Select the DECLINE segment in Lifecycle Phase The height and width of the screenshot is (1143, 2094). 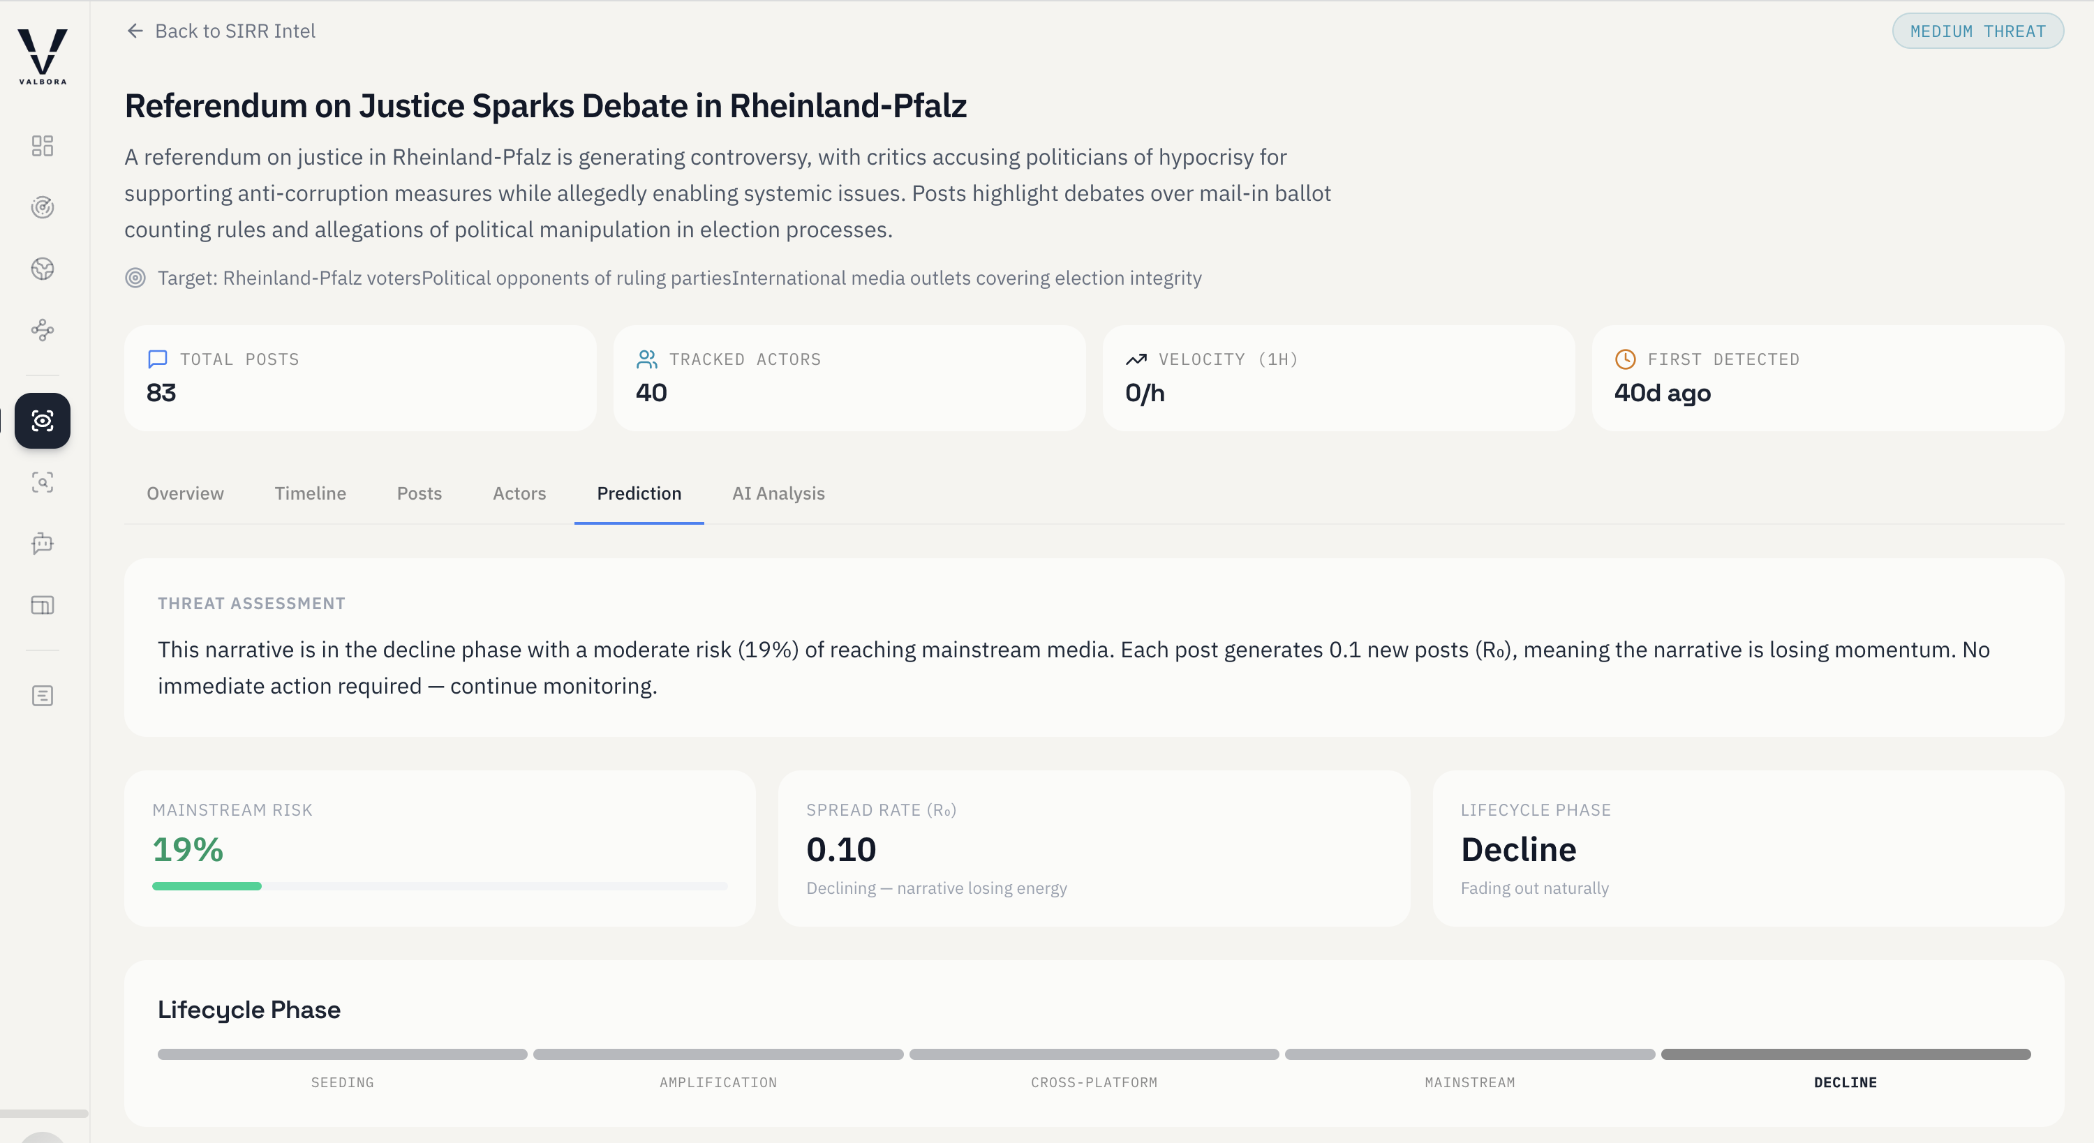point(1846,1054)
